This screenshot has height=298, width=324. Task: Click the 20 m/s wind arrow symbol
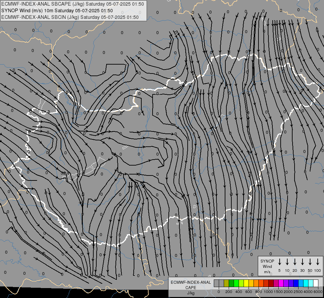(295, 262)
